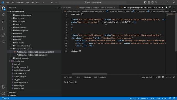This screenshot has height=100, width=177.
Task: Maximize the panel with the up chevron
Action: (170, 77)
